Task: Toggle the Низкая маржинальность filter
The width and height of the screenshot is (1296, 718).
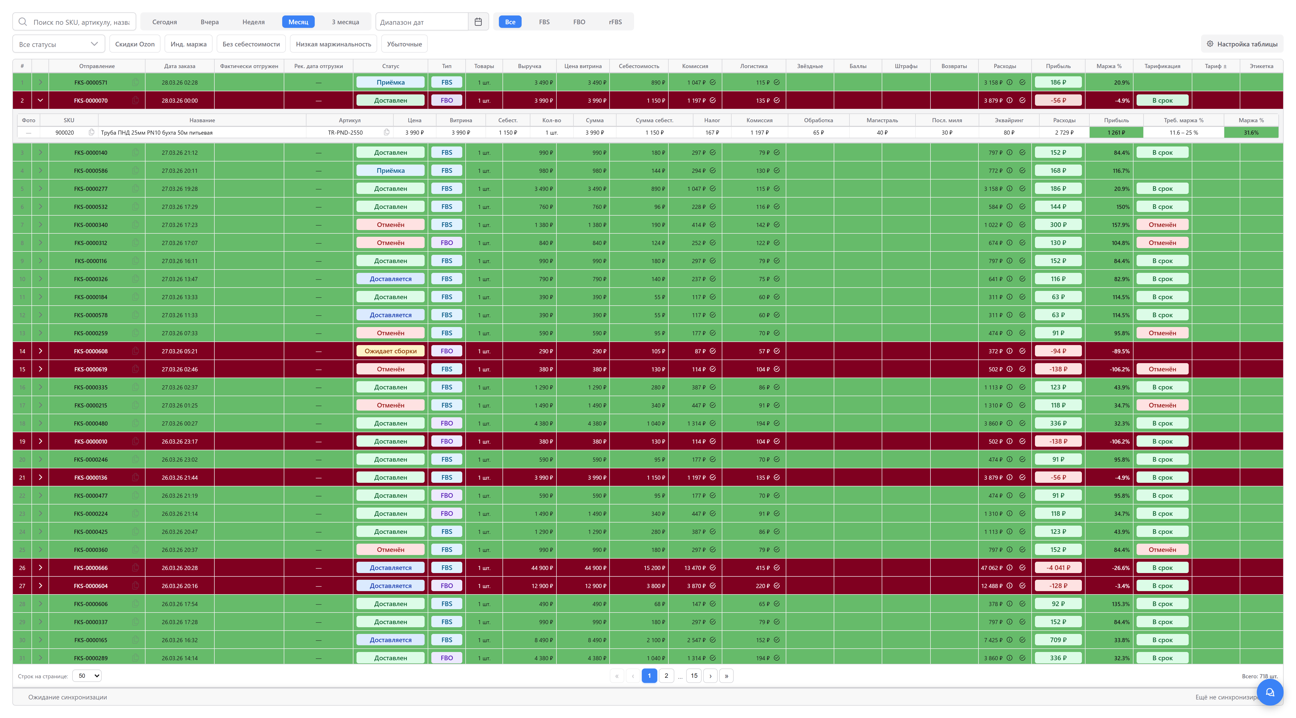Action: (333, 44)
